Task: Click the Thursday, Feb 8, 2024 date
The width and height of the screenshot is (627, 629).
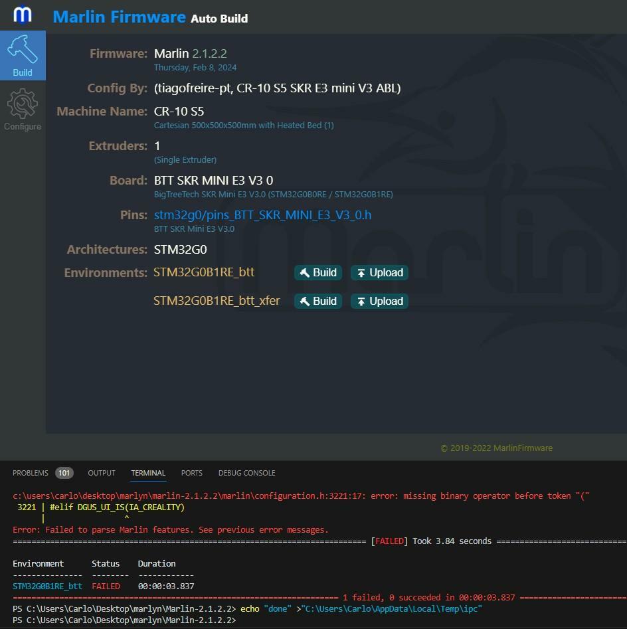Action: click(195, 67)
